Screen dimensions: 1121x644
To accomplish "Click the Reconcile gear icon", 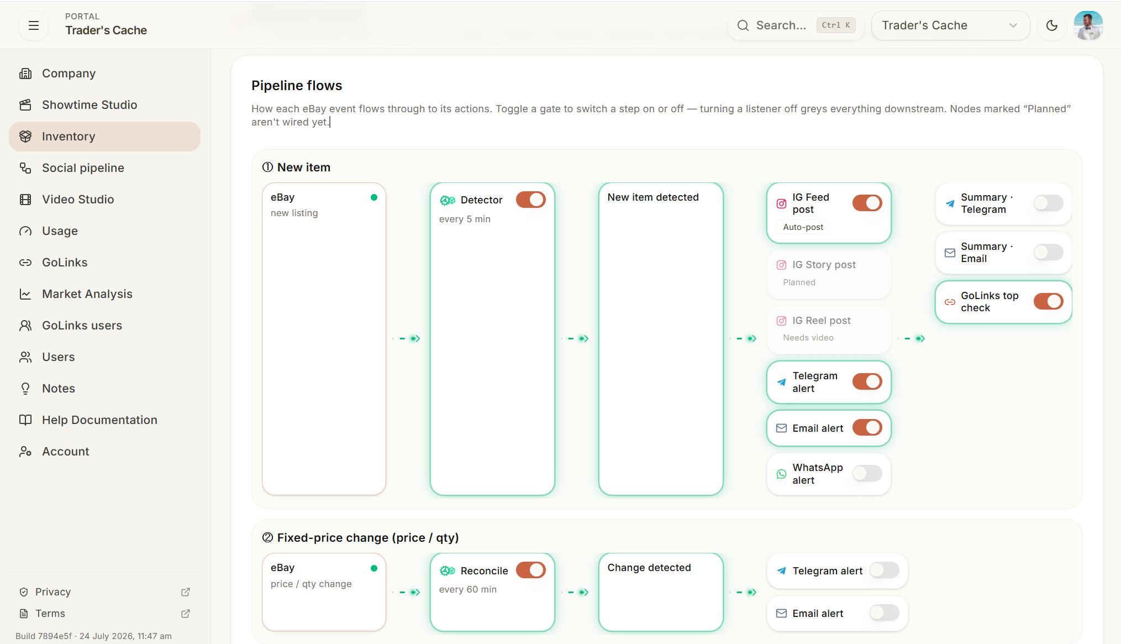I will pyautogui.click(x=448, y=570).
